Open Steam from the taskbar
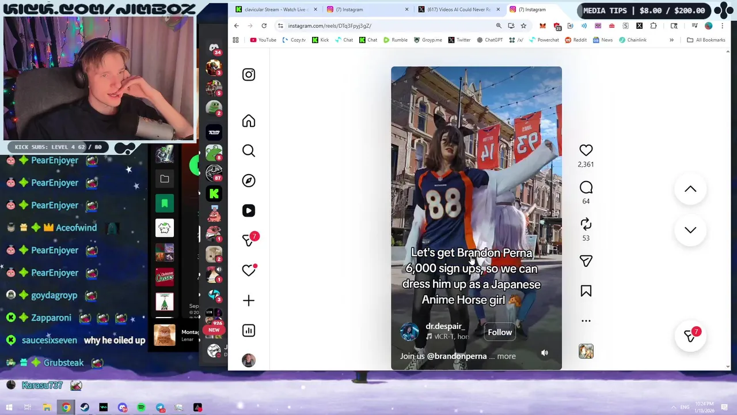Viewport: 737px width, 415px height. coord(85,408)
